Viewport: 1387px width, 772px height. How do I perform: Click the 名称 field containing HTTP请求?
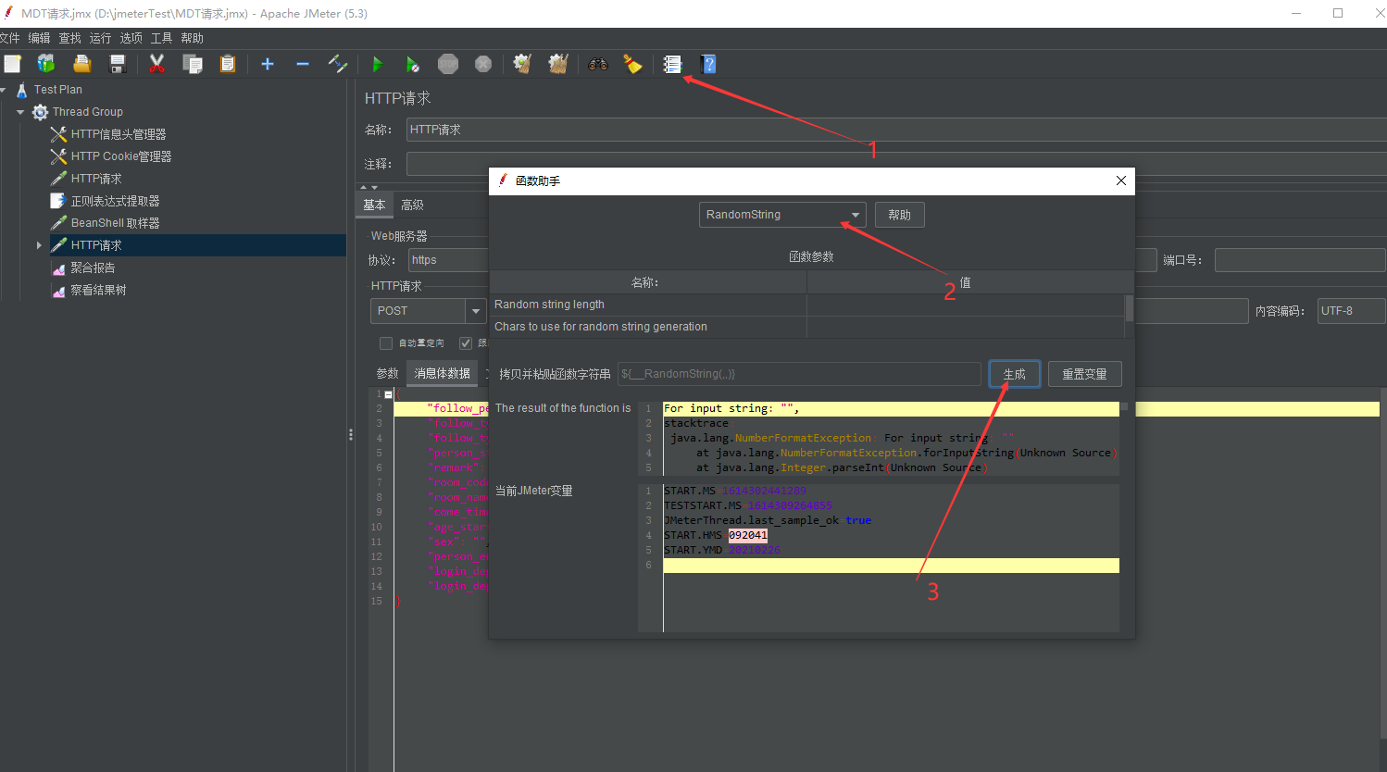coord(896,130)
